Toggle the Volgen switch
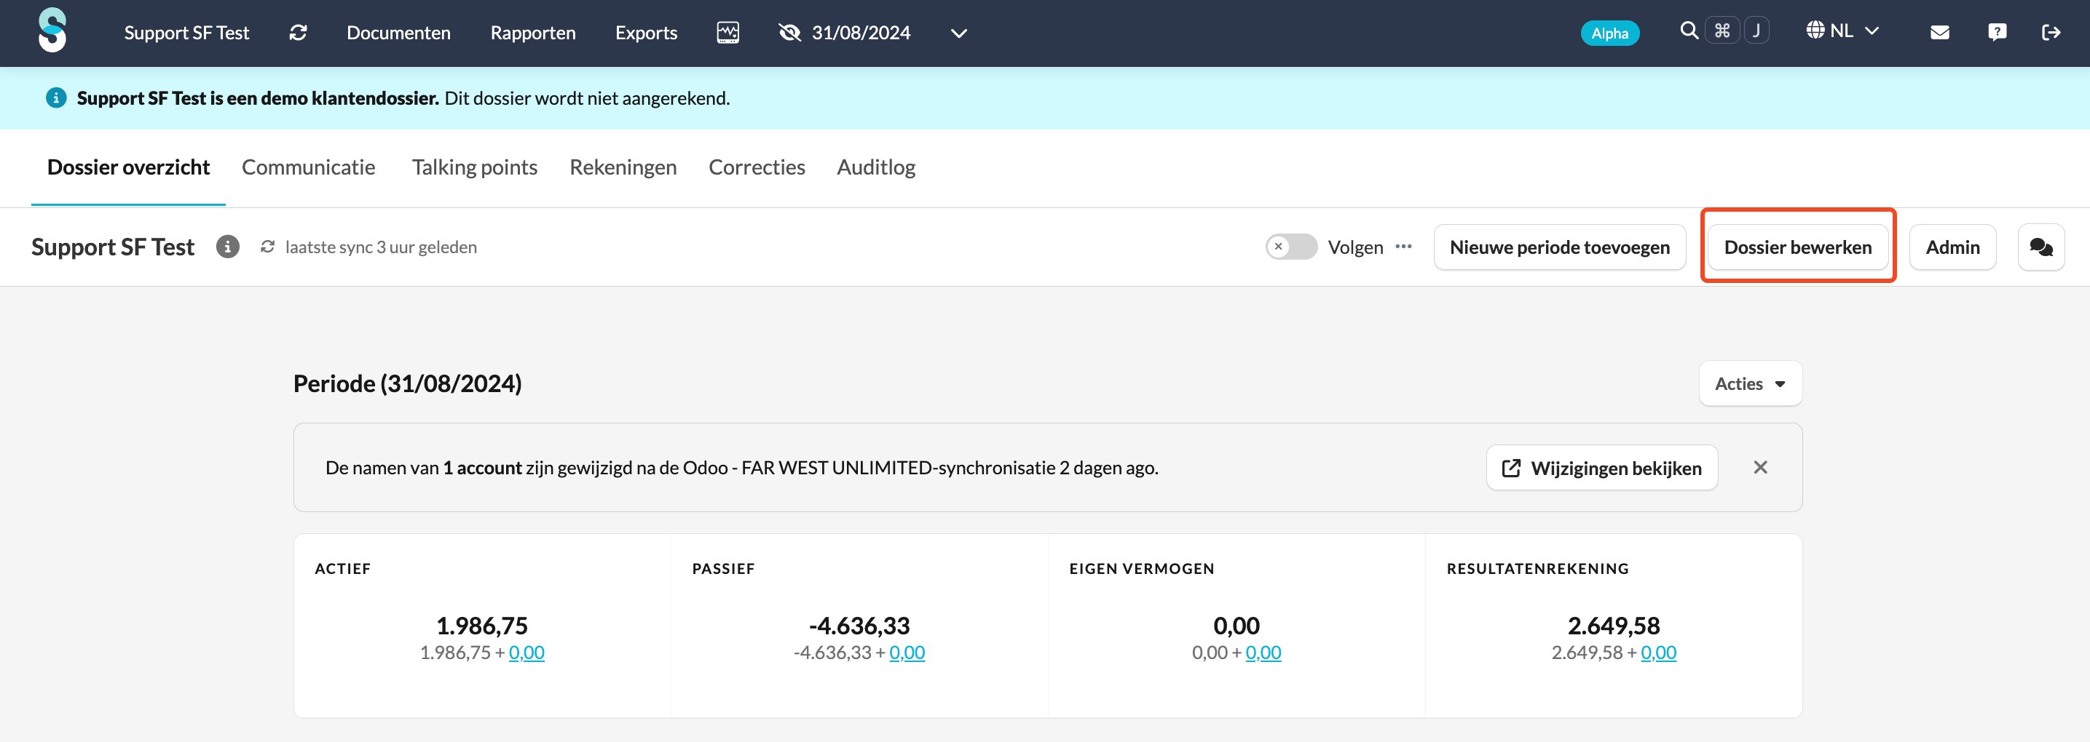Screen dimensions: 2090x742 point(1291,247)
